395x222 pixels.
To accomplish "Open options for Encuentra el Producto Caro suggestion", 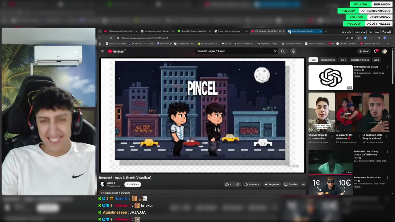I will 388,178.
